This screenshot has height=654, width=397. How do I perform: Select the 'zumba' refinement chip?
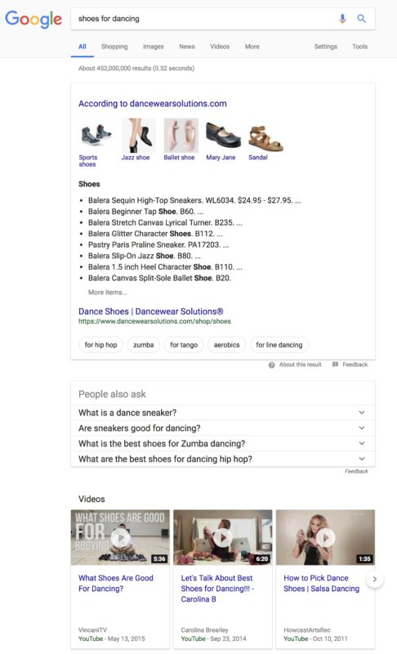143,345
